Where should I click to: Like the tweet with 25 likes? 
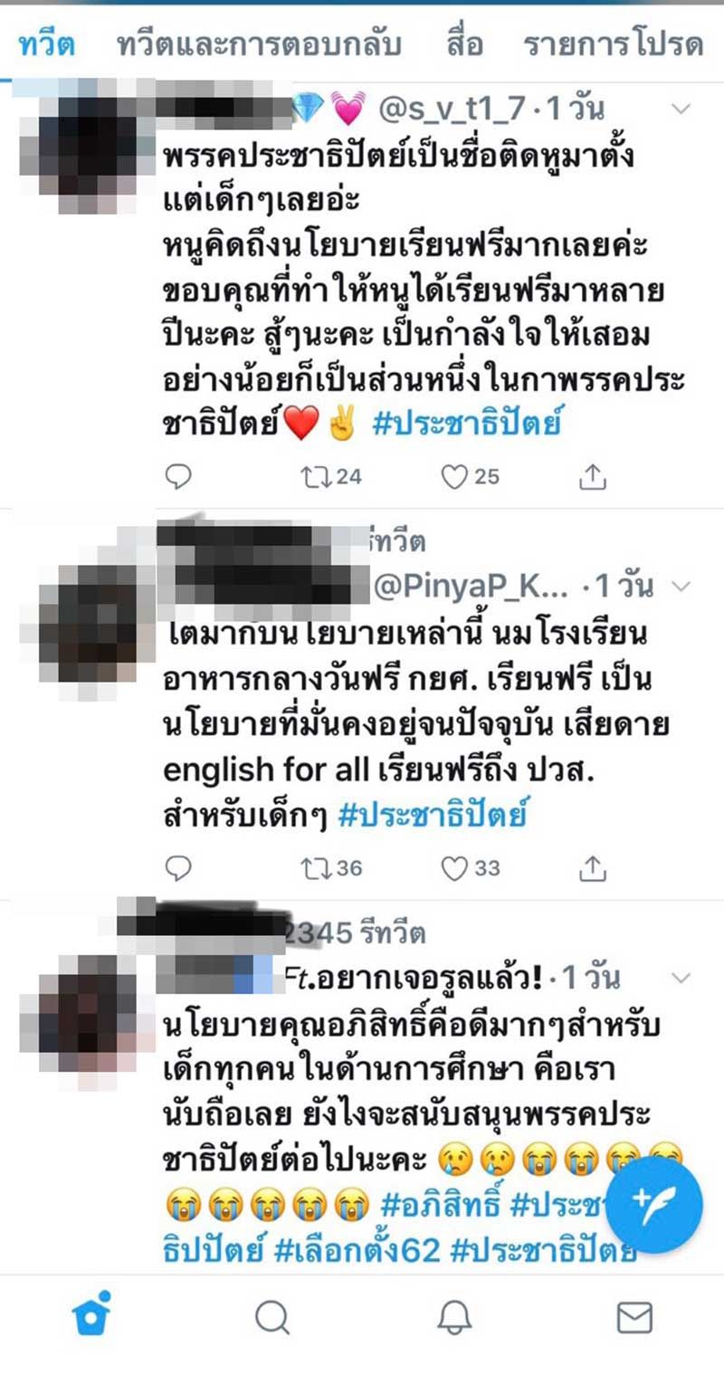point(470,476)
